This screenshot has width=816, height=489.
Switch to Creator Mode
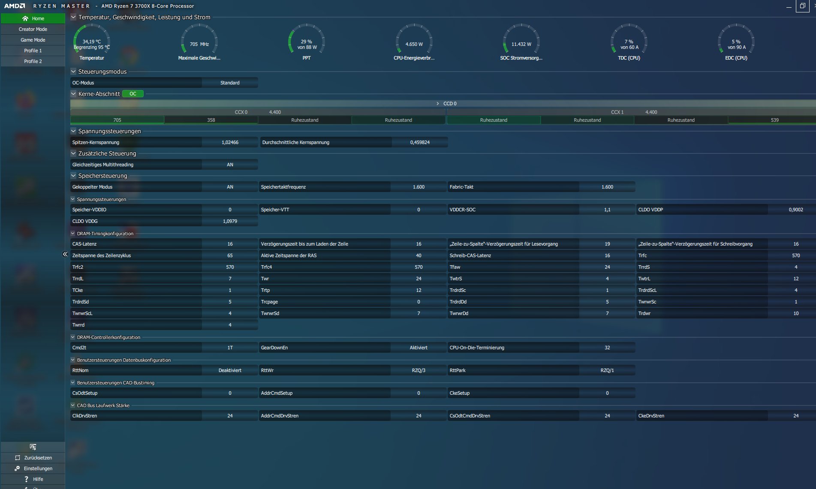coord(33,29)
